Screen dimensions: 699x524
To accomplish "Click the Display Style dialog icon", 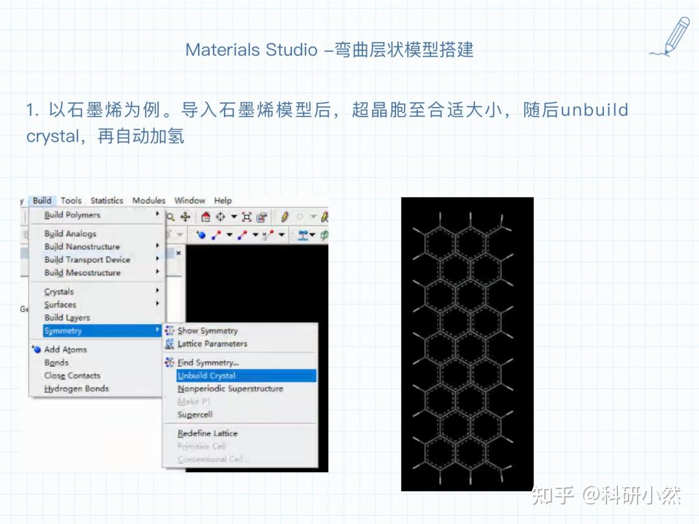I will (x=261, y=216).
